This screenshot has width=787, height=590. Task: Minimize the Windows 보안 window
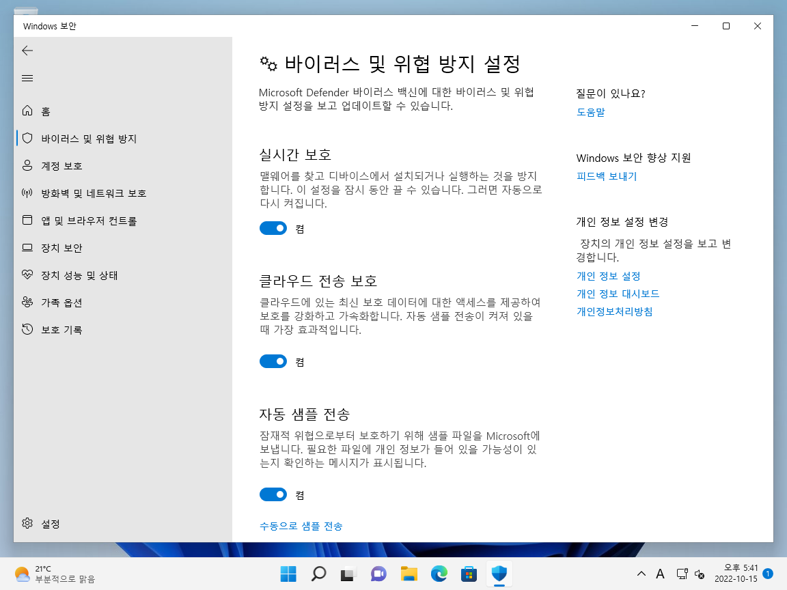click(695, 26)
